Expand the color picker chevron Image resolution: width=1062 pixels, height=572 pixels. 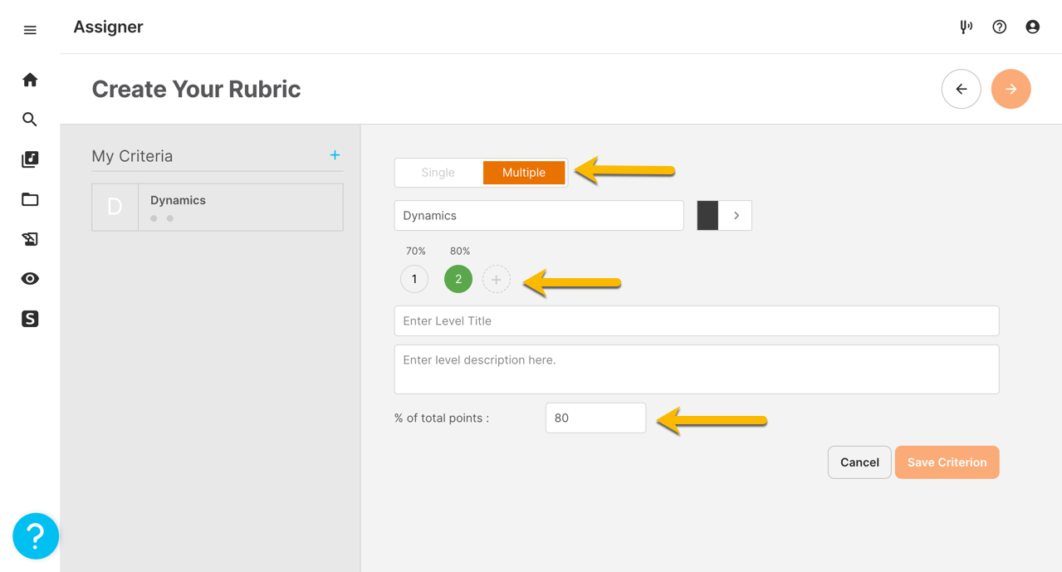(x=736, y=216)
